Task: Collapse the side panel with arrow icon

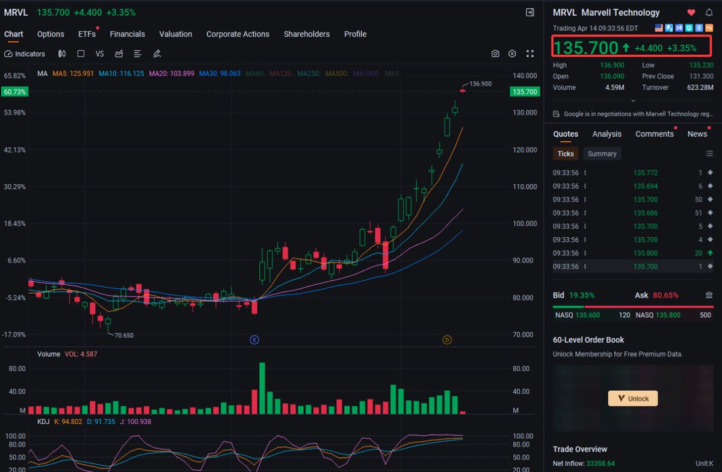Action: pos(529,12)
